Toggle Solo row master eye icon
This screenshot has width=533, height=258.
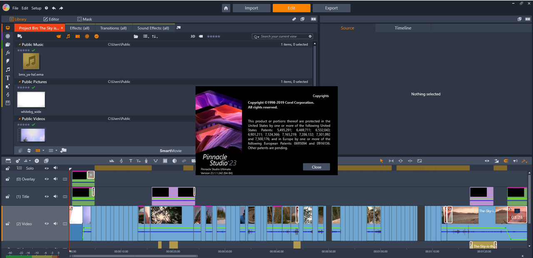coord(47,168)
